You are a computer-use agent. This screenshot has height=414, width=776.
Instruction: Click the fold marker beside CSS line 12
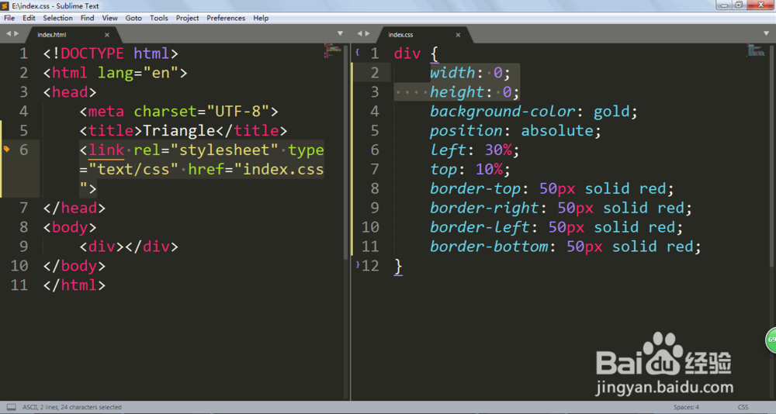pos(357,264)
